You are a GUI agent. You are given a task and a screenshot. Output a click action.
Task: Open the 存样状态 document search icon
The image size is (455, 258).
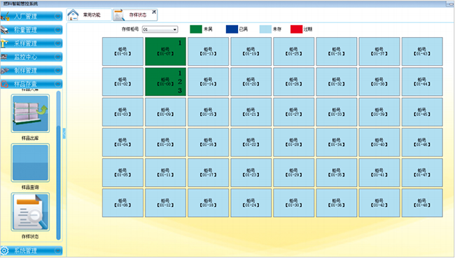tap(30, 212)
